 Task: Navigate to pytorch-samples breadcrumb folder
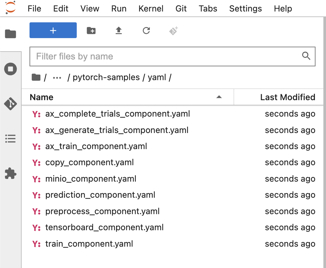coord(106,78)
